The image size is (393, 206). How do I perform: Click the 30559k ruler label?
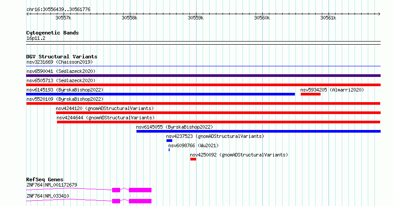[x=196, y=18]
